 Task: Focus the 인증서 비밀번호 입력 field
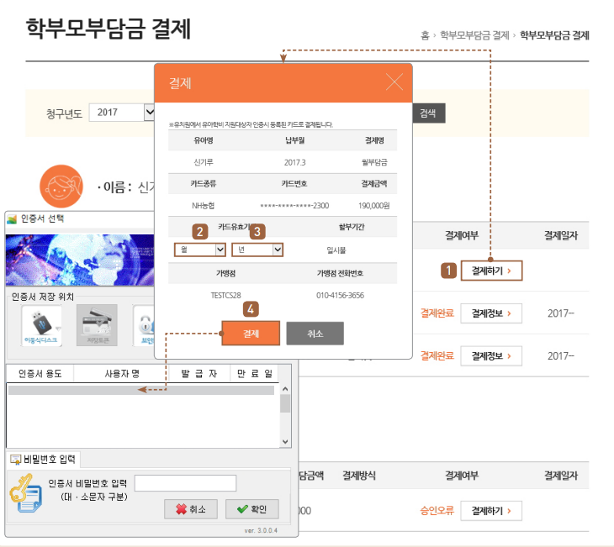click(186, 483)
